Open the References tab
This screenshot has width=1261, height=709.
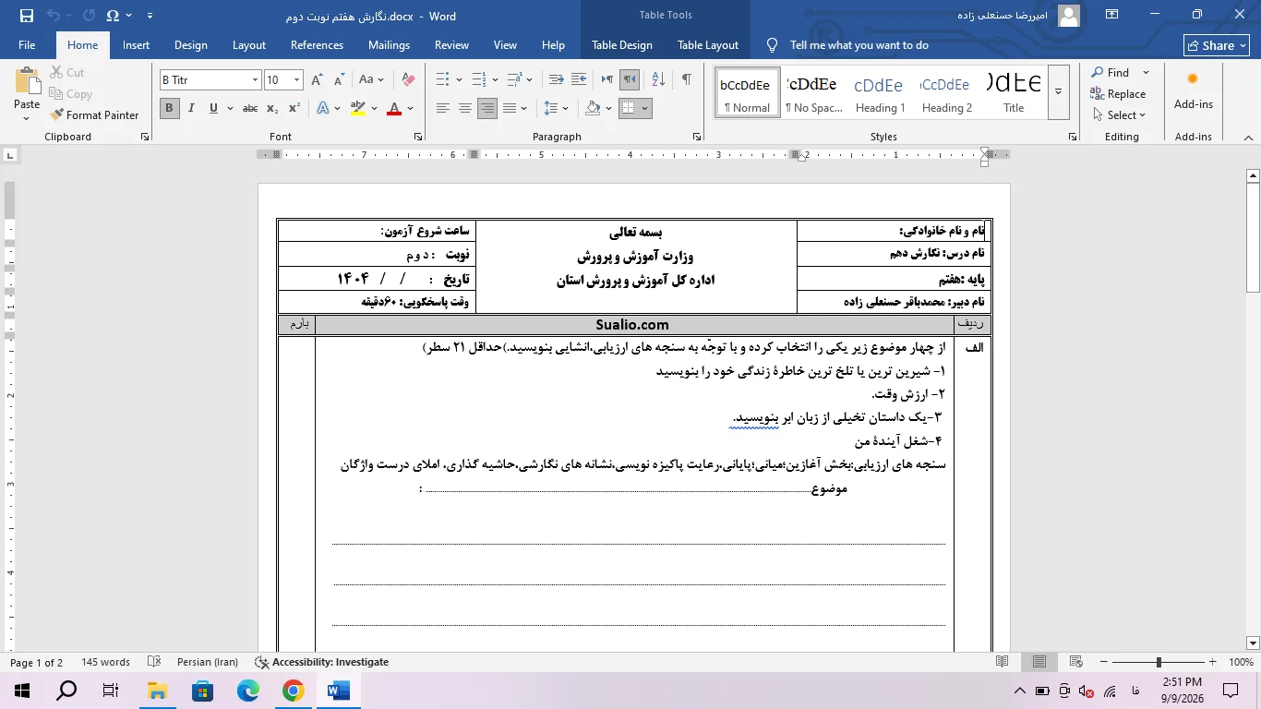click(317, 45)
